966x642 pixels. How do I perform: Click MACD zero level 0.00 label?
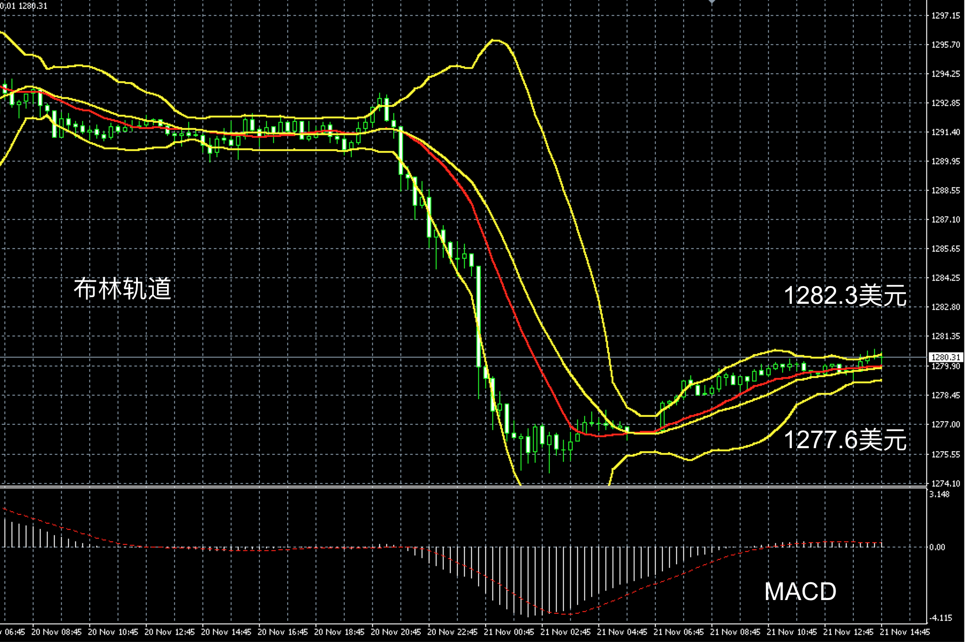[x=937, y=547]
